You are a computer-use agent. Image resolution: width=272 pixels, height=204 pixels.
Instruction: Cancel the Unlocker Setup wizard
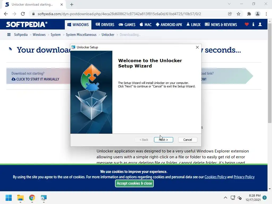click(x=188, y=140)
